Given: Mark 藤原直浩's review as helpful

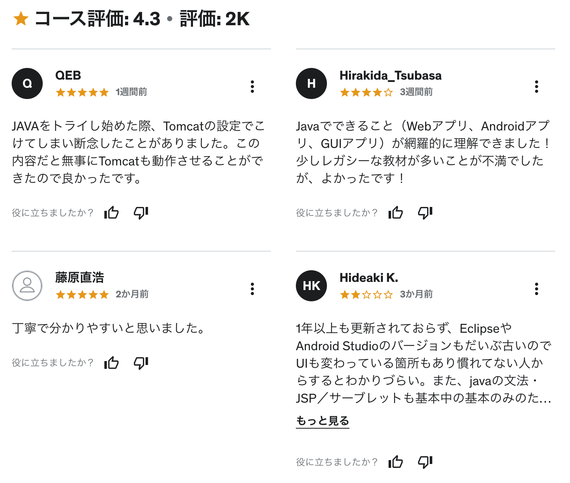Looking at the screenshot, I should click(111, 363).
